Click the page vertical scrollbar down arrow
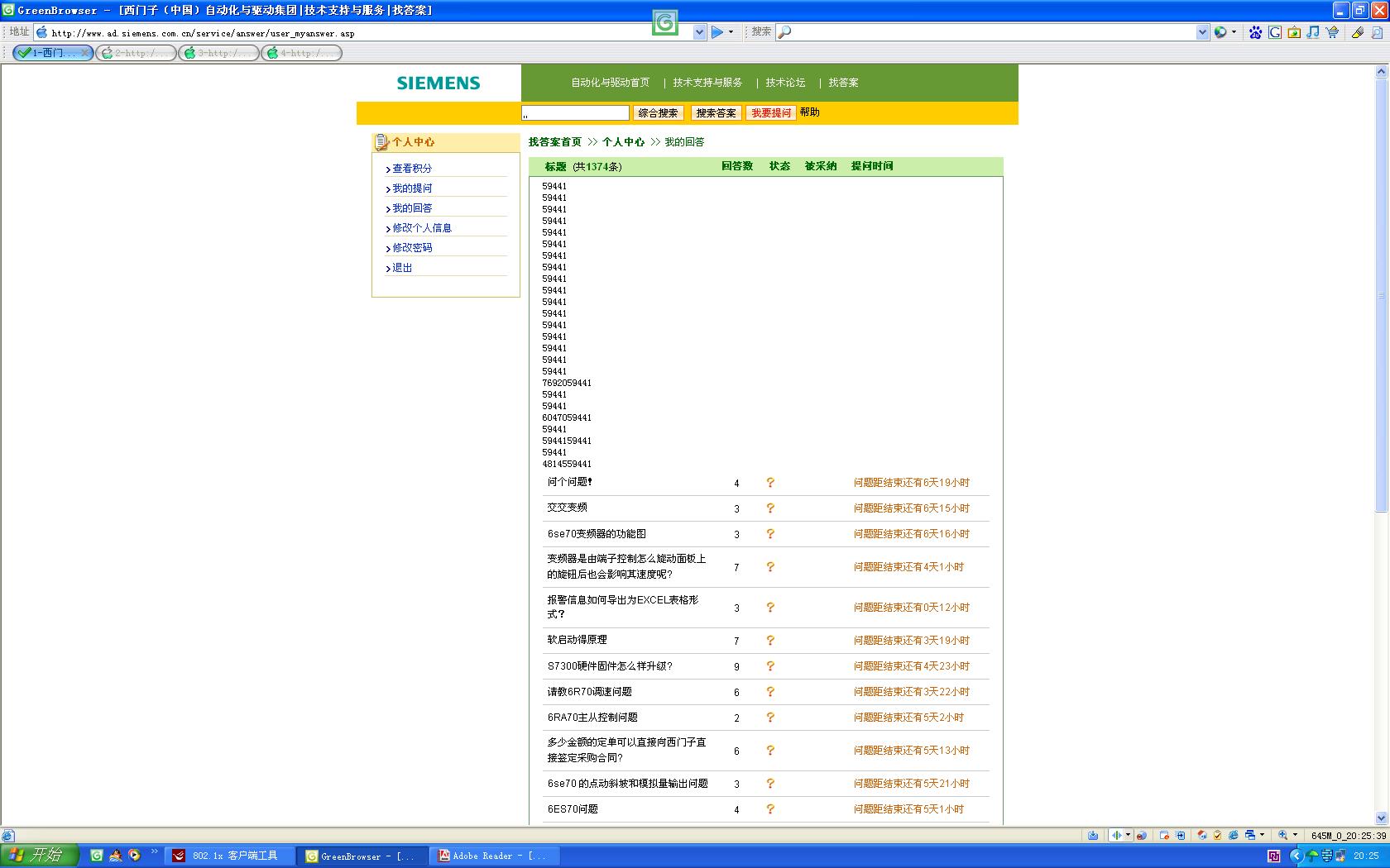Image resolution: width=1390 pixels, height=868 pixels. (x=1380, y=818)
